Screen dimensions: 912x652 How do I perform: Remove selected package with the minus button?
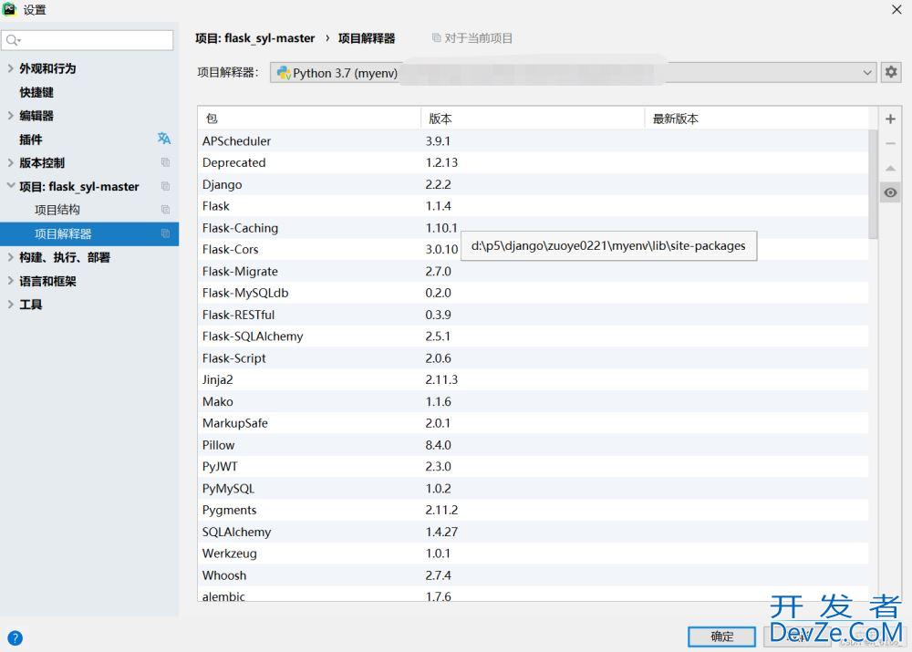tap(890, 144)
